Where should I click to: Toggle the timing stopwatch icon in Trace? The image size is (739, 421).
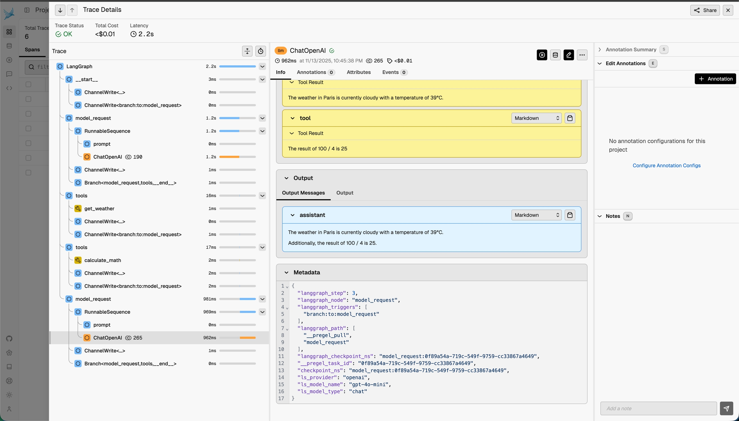click(260, 51)
